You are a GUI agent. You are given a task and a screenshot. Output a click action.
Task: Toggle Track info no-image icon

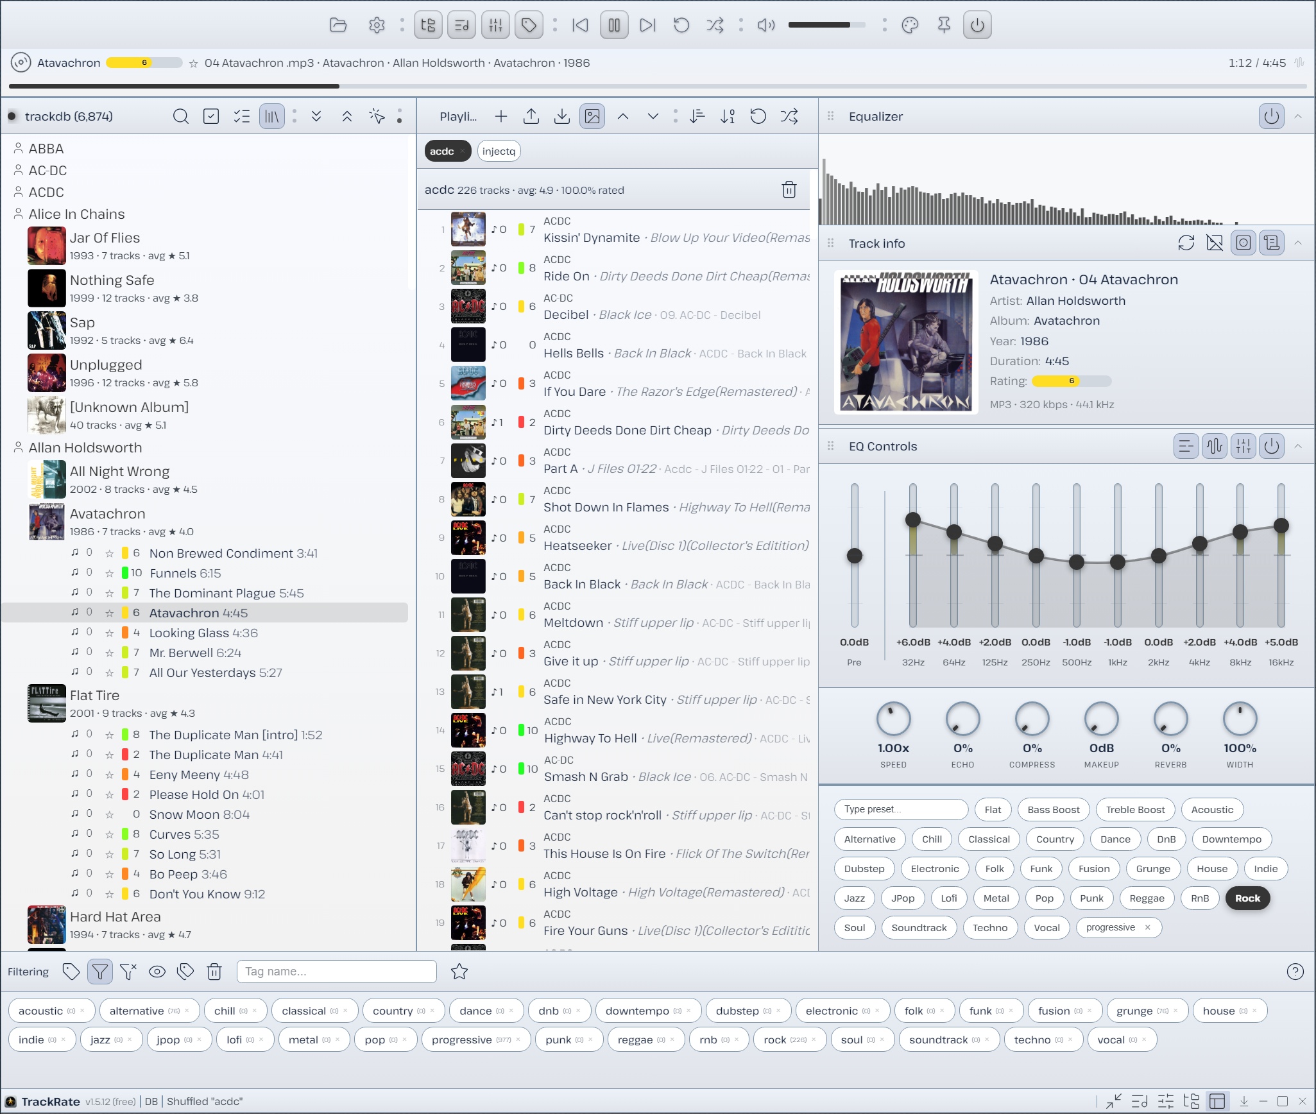coord(1215,243)
